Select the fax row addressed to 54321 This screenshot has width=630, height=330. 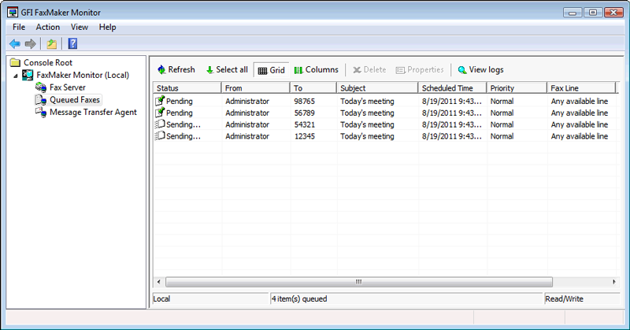pos(385,124)
